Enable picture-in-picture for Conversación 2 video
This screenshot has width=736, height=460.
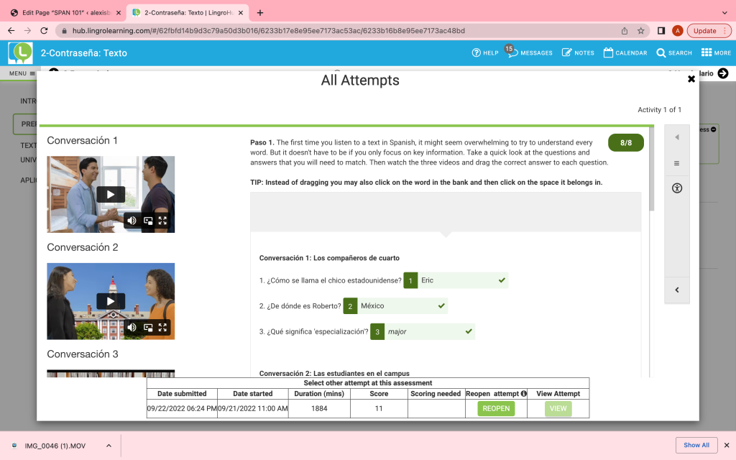coord(147,327)
